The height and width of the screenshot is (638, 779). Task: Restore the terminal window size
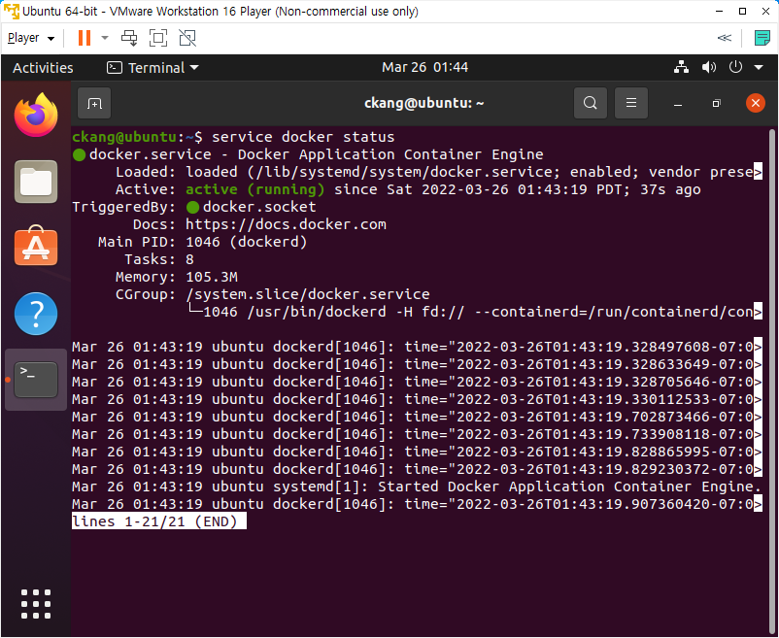pyautogui.click(x=716, y=103)
